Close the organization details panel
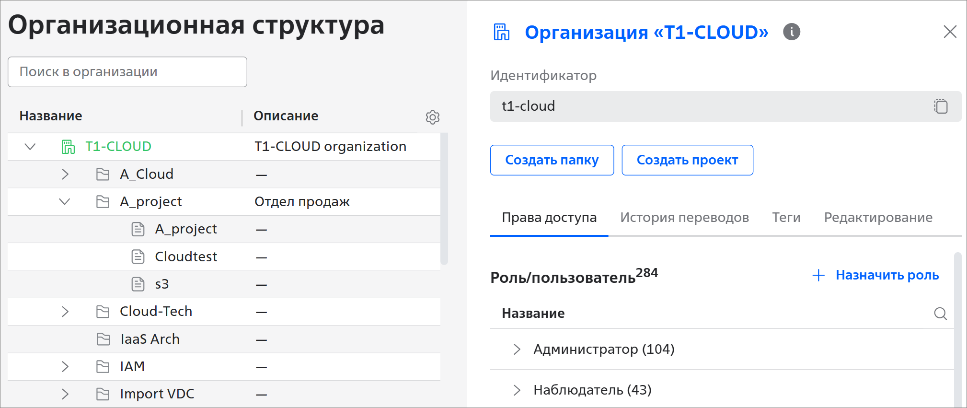 pos(949,32)
